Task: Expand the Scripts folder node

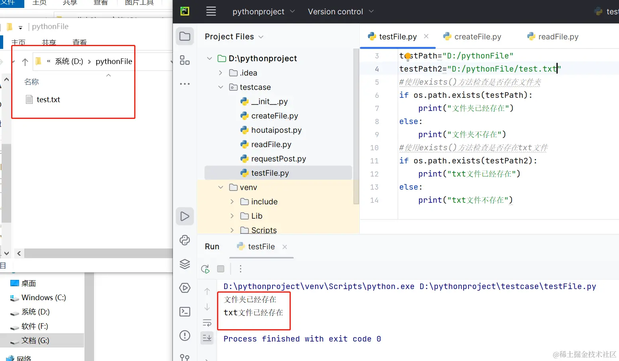Action: [232, 230]
